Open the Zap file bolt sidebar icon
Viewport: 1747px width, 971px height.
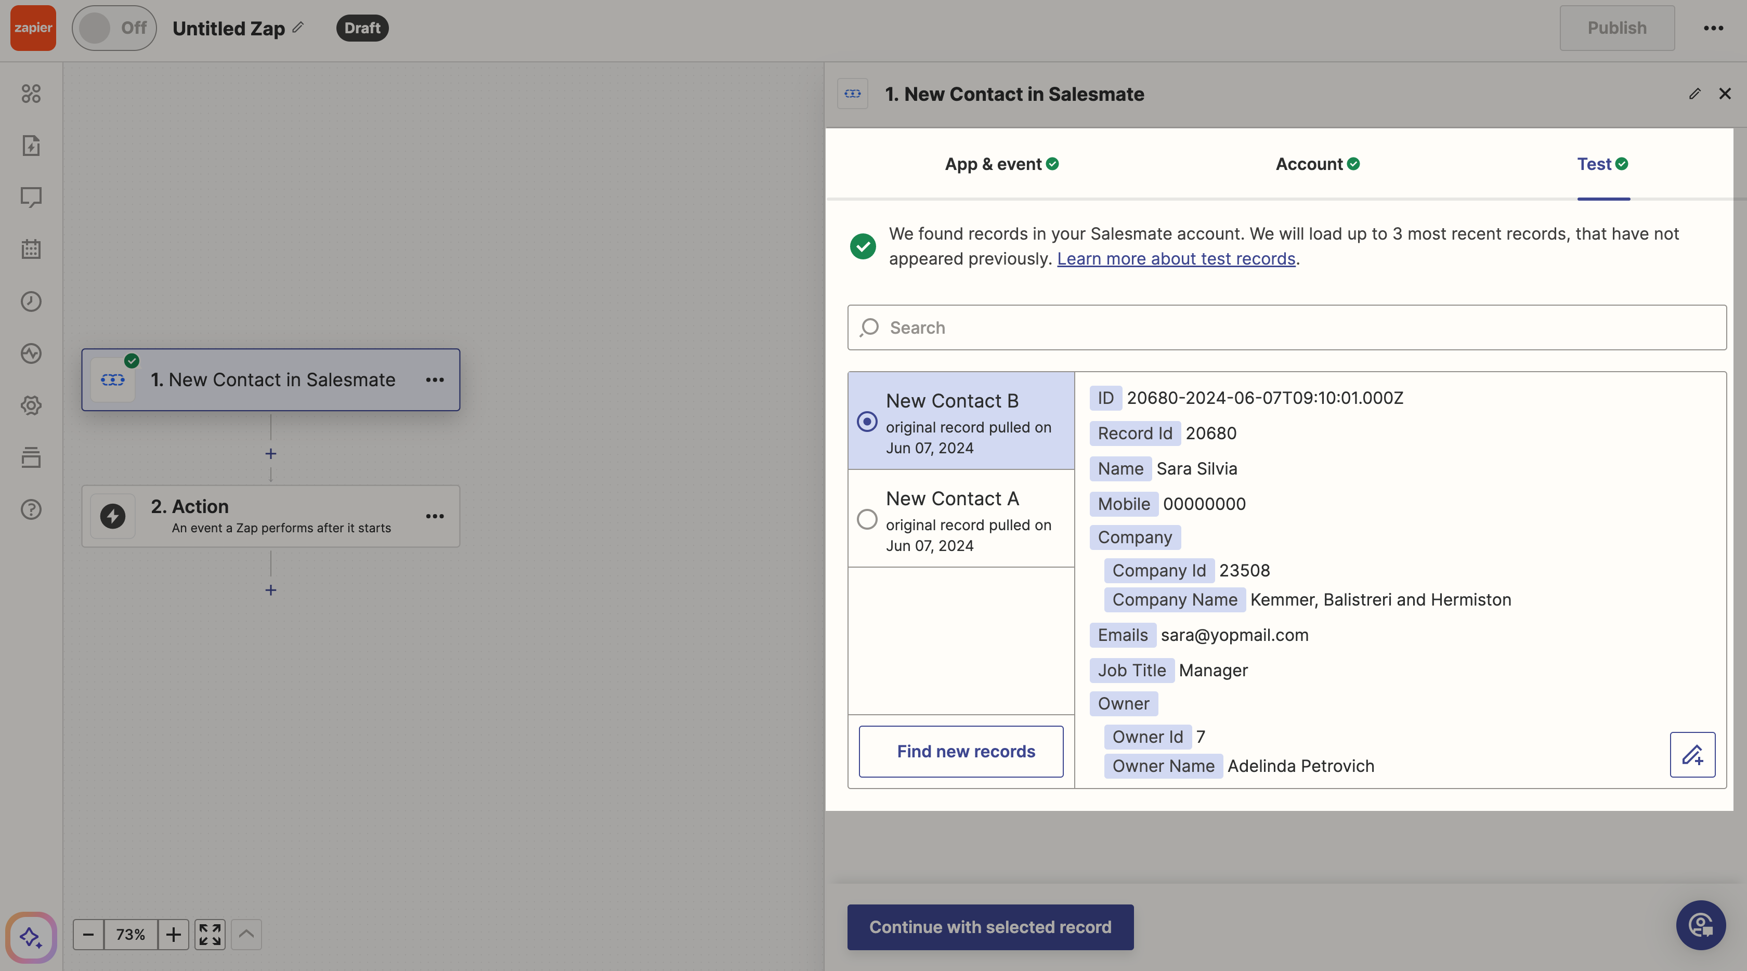coord(31,146)
